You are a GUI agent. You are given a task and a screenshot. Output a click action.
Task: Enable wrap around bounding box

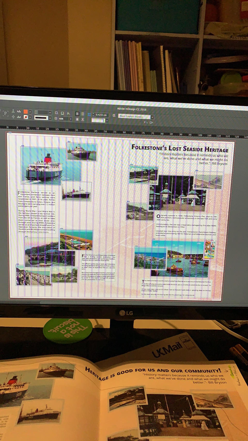point(83,114)
